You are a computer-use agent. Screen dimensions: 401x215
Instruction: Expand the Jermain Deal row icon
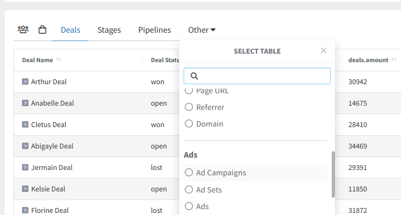tap(25, 167)
